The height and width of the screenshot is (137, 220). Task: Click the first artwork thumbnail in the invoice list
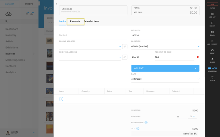(x=50, y=40)
